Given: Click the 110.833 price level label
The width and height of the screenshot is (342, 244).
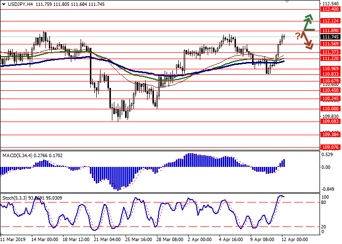Looking at the screenshot, I should tap(330, 74).
